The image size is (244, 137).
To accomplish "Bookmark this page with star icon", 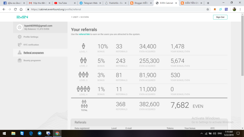I will (x=208, y=9).
